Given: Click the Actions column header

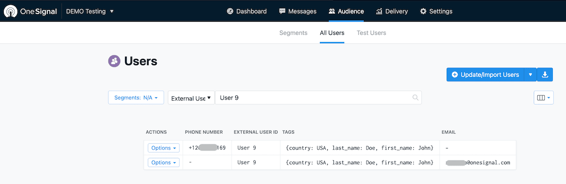Looking at the screenshot, I should 156,132.
